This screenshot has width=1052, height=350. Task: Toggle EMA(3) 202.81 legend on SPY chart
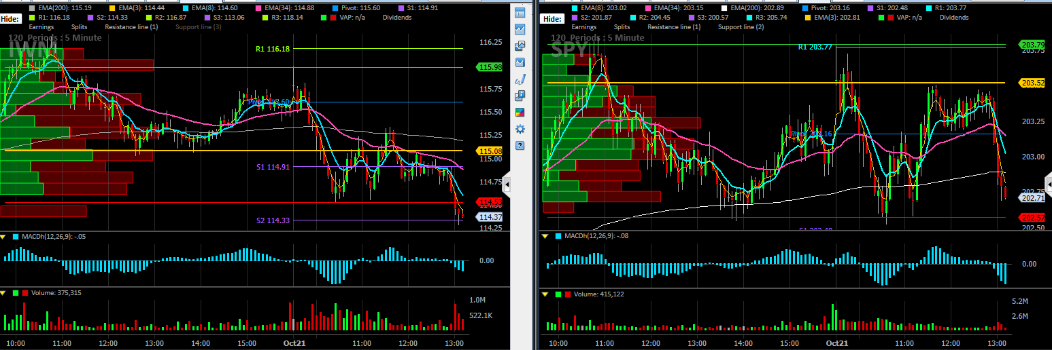(832, 17)
